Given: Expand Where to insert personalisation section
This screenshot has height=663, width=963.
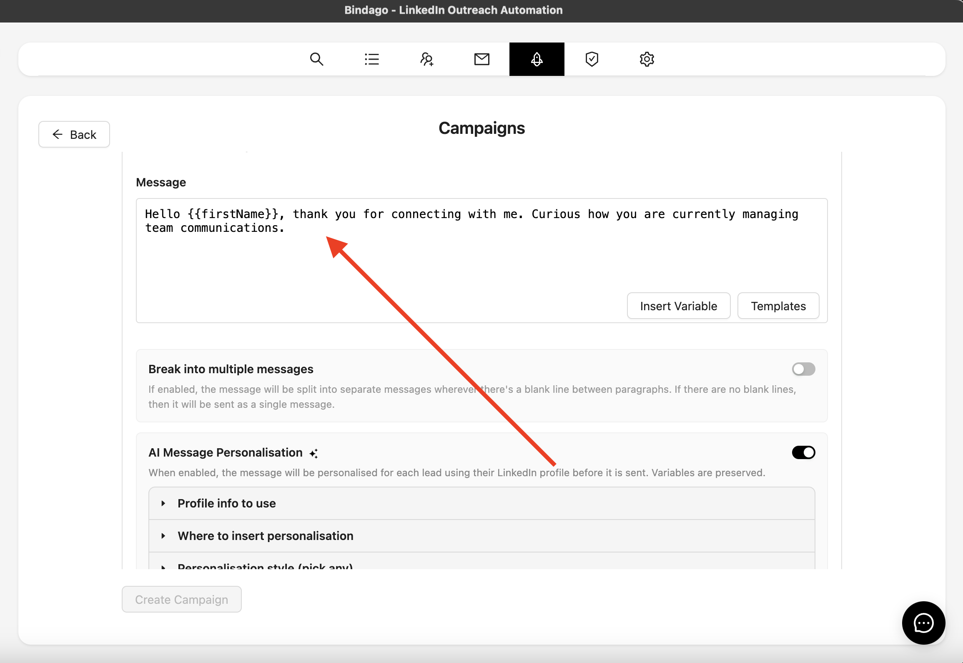Looking at the screenshot, I should 482,536.
